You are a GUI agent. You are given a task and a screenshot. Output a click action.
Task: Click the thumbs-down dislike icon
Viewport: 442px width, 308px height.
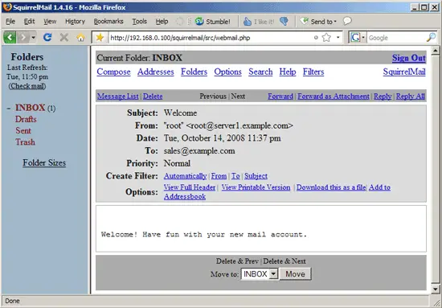284,22
